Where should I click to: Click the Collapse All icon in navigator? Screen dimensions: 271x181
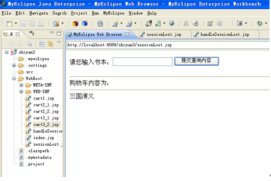[42, 44]
